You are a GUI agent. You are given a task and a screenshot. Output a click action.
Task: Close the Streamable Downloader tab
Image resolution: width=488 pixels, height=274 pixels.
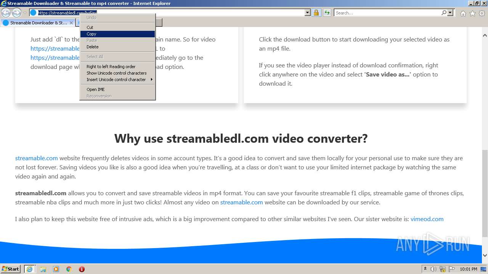[71, 23]
